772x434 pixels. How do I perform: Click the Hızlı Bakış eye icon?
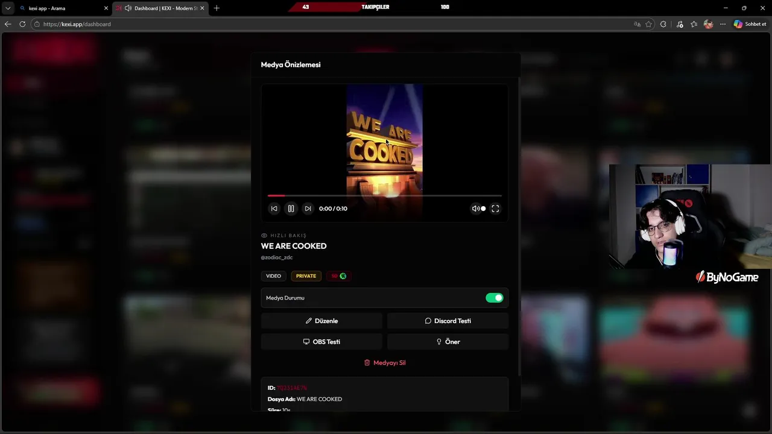264,236
